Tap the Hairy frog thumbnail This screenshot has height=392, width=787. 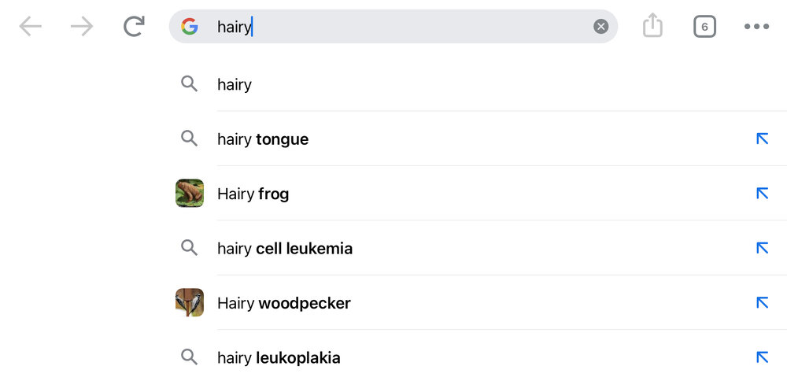pyautogui.click(x=190, y=194)
